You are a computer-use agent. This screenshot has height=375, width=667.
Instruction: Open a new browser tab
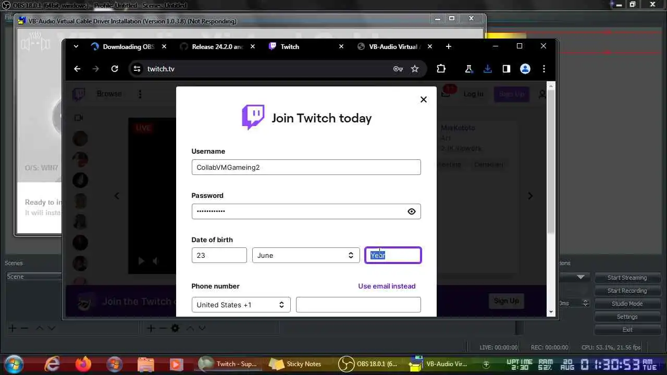pos(449,46)
